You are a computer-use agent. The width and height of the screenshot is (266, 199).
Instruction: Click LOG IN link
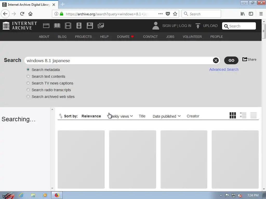click(185, 26)
